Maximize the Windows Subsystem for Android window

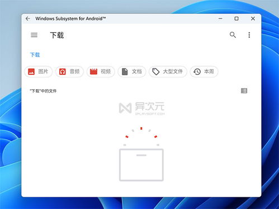[237, 18]
